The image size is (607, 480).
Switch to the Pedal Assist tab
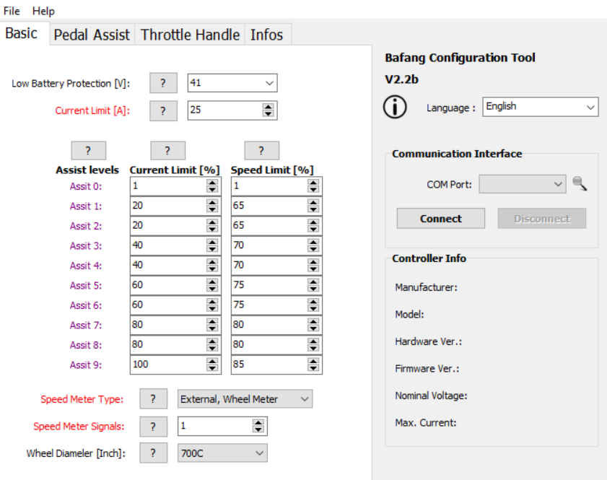[x=92, y=35]
